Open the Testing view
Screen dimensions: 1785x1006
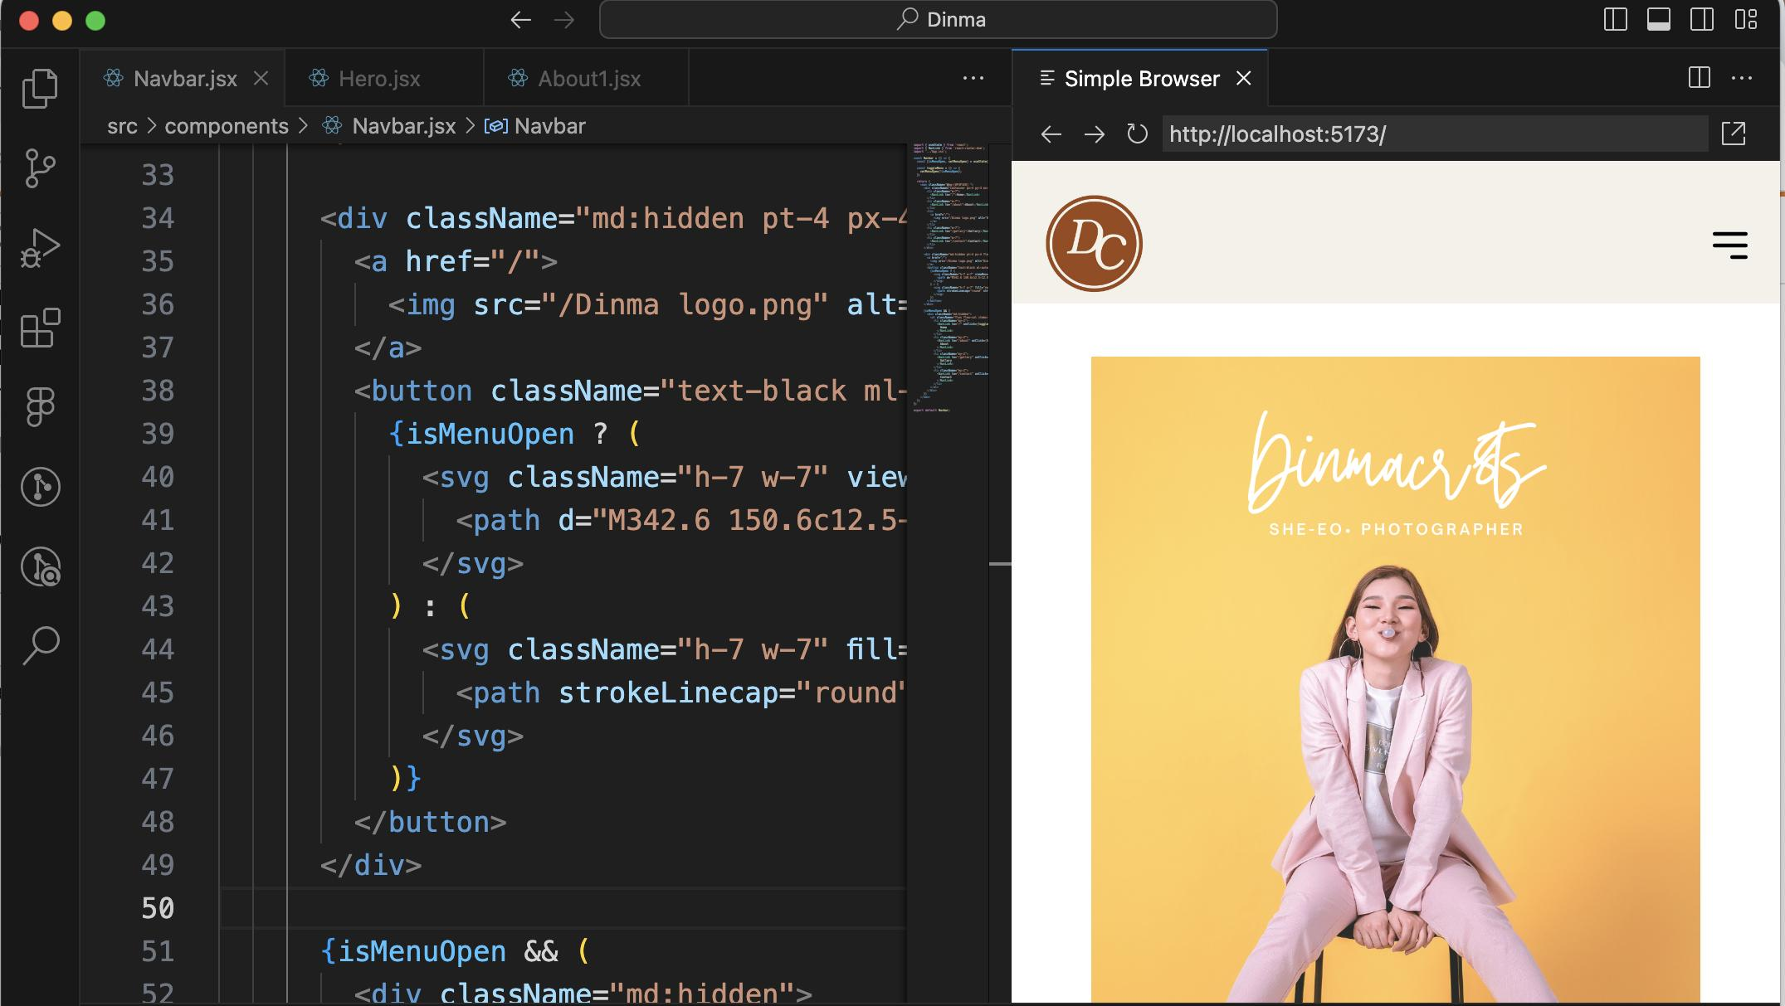[x=39, y=487]
